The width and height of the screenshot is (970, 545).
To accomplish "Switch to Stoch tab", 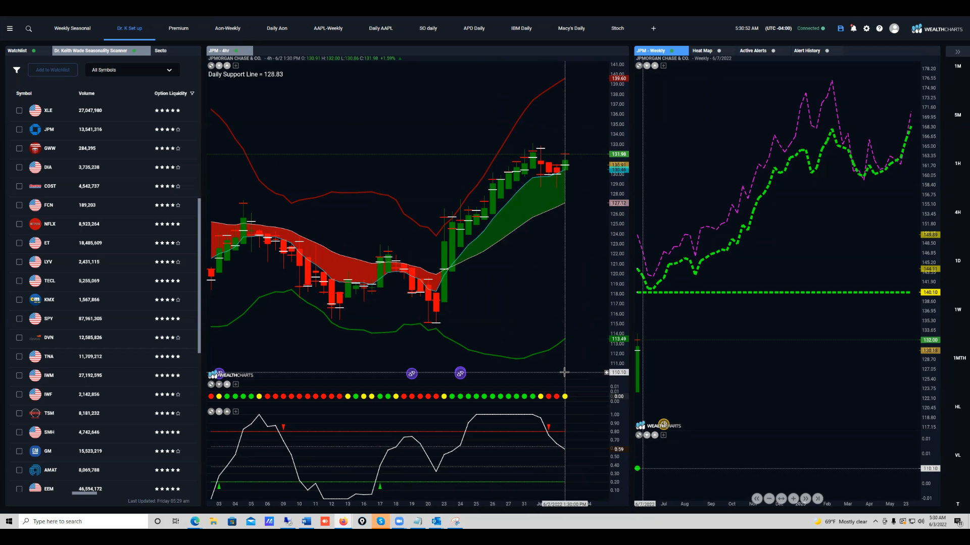I will [x=617, y=28].
